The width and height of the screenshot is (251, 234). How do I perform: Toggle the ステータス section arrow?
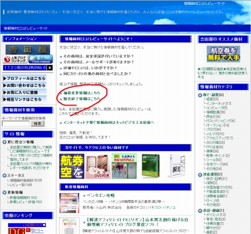click(4, 175)
